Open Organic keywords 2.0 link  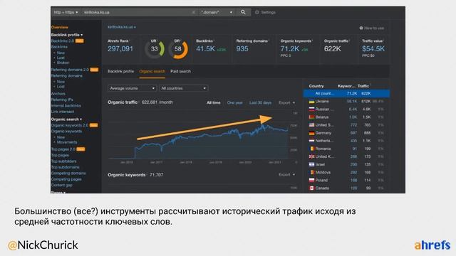tap(70, 125)
